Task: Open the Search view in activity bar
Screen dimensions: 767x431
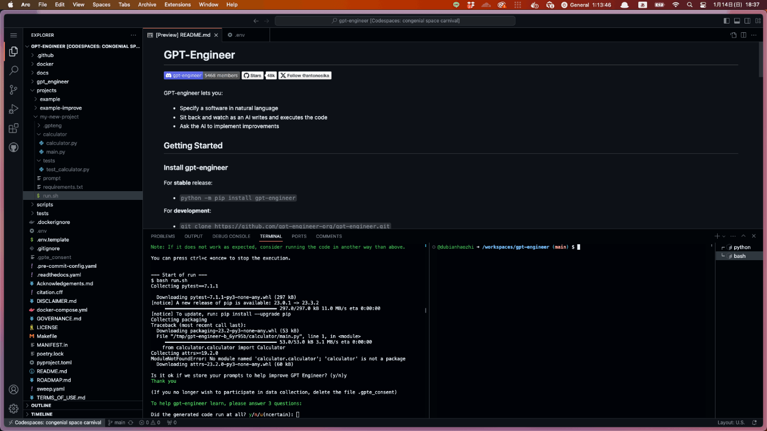Action: coord(14,71)
